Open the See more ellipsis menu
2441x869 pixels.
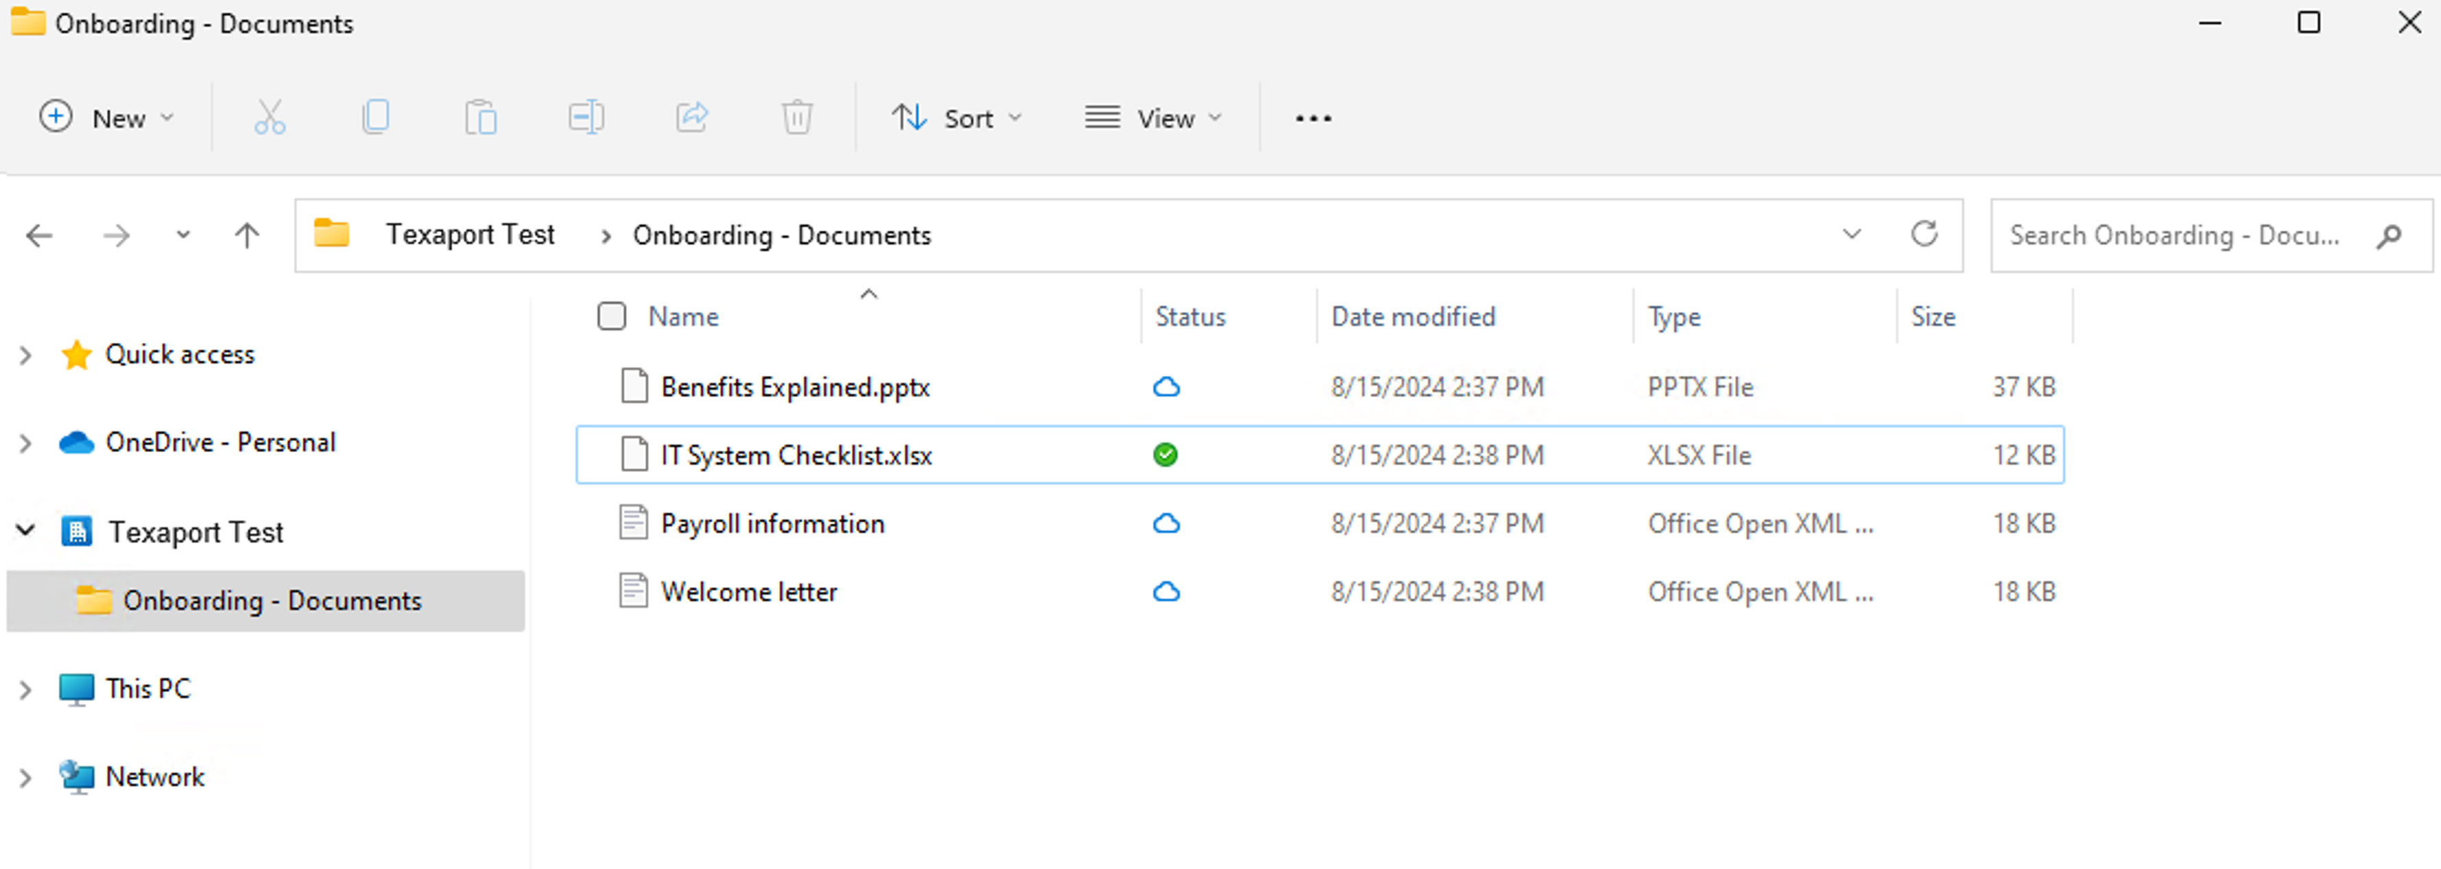[x=1313, y=117]
